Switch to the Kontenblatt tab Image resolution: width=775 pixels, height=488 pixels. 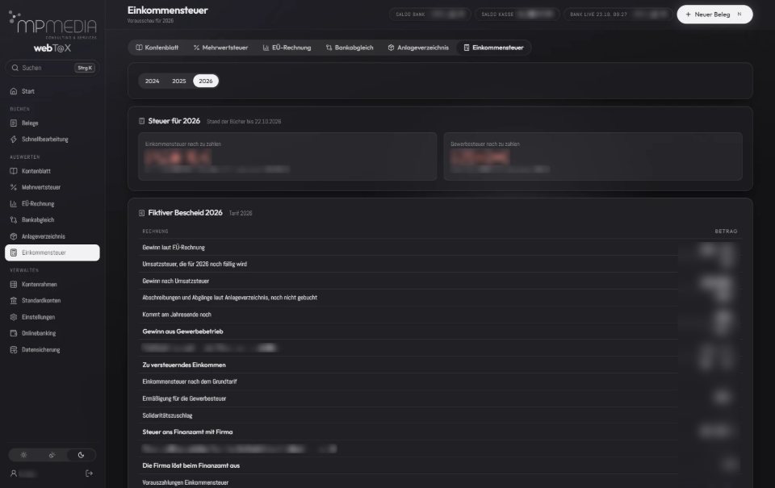pos(157,48)
